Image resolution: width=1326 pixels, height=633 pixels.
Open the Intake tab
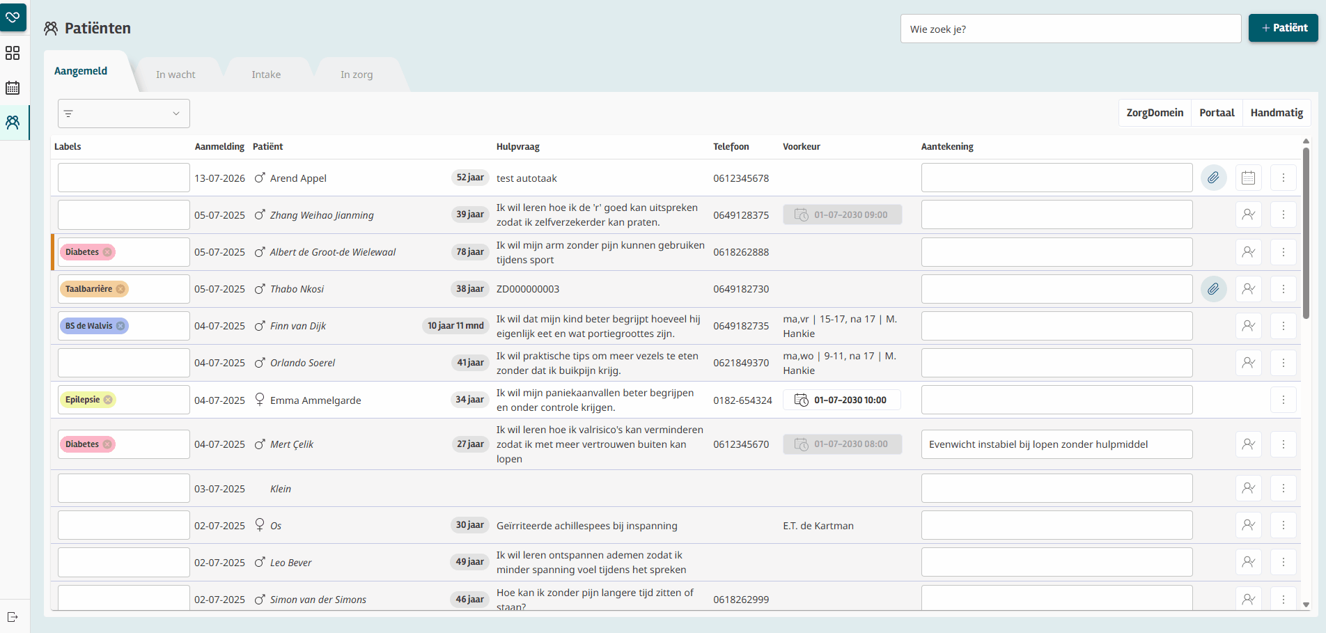coord(266,75)
